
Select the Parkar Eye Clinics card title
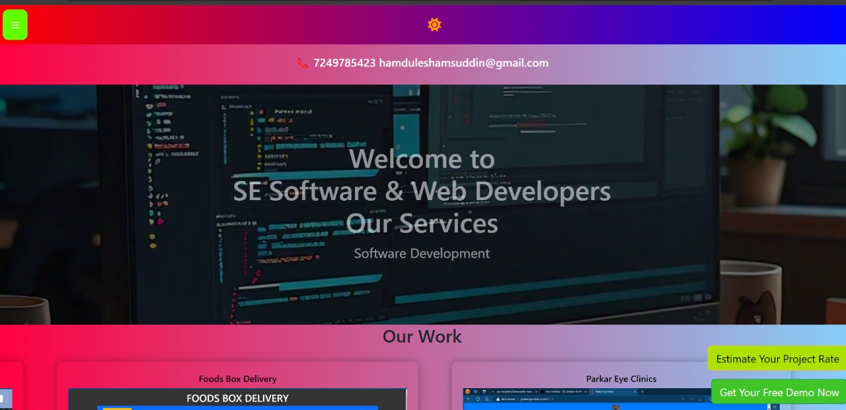tap(621, 379)
